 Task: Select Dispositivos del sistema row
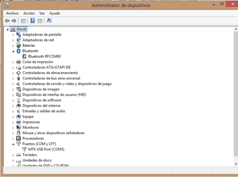coord(41,106)
